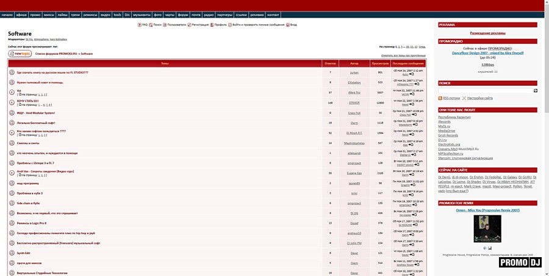The width and height of the screenshot is (549, 276).
Task: Click the RSS feed orange icon
Action: 440,98
